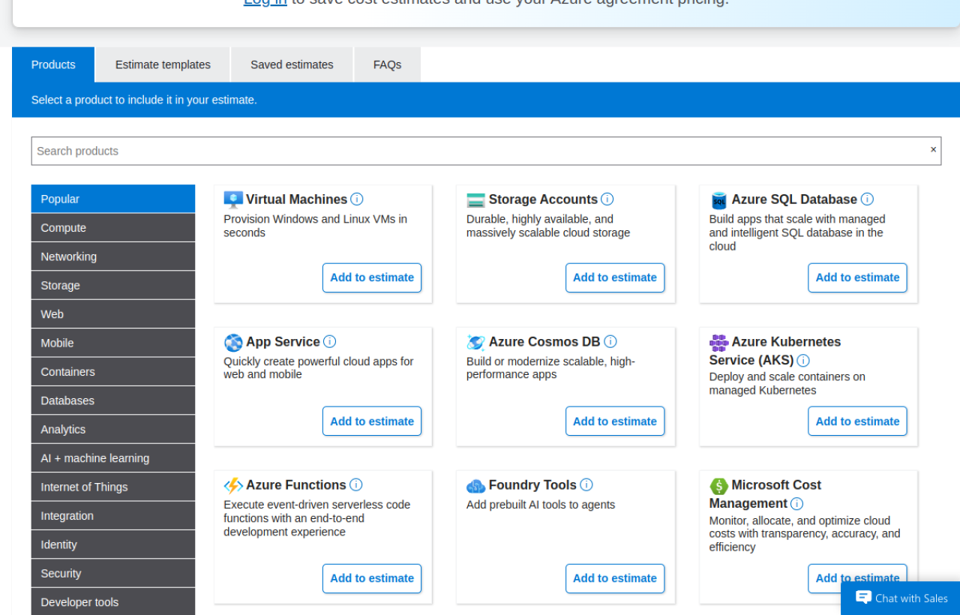Add Azure Functions to estimate
The height and width of the screenshot is (615, 960).
click(372, 578)
